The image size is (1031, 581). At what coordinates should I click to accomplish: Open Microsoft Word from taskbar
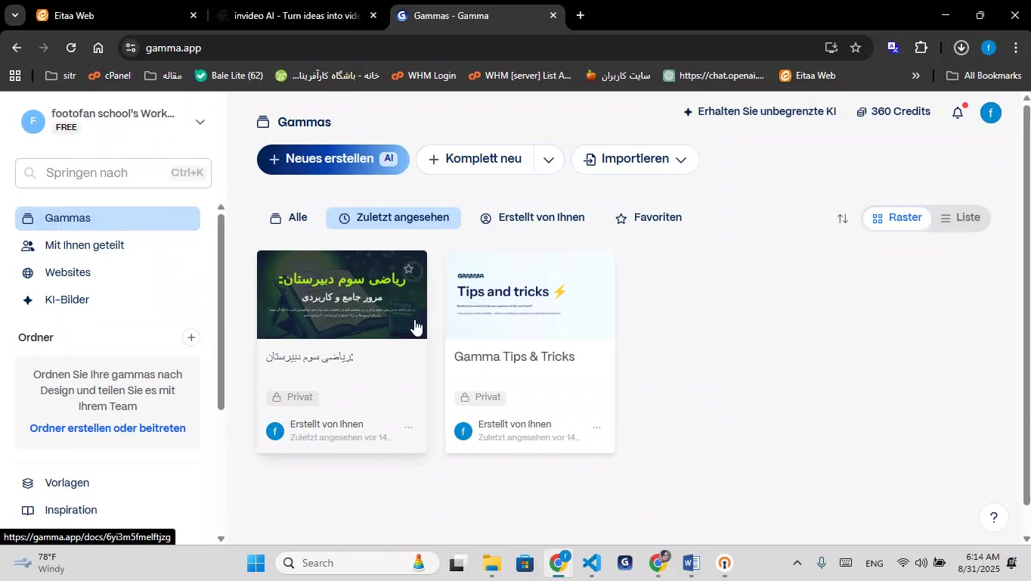click(x=691, y=563)
